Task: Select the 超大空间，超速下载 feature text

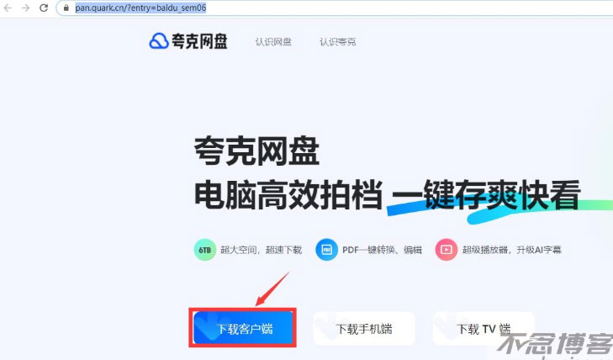Action: (262, 250)
